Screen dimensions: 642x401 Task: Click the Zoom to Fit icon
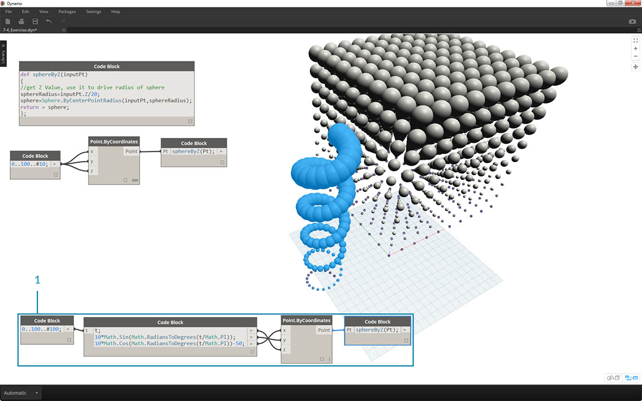point(636,40)
